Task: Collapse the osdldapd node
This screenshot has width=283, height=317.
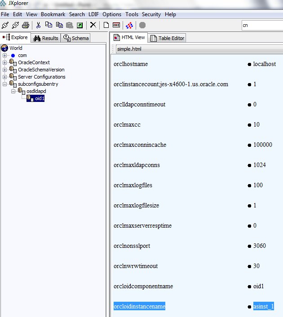Action: click(x=13, y=92)
